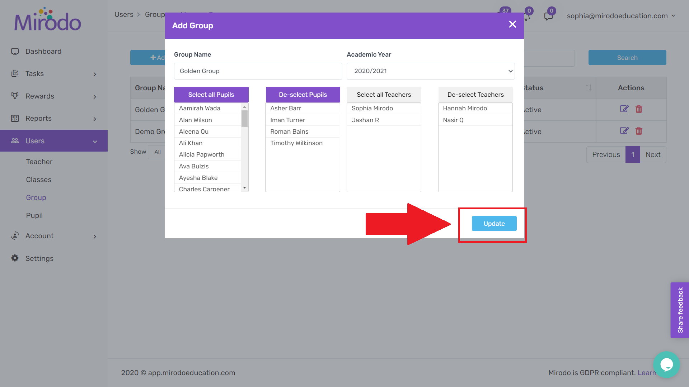Viewport: 689px width, 387px height.
Task: Click the pupil list scrollbar thumb
Action: (x=244, y=119)
